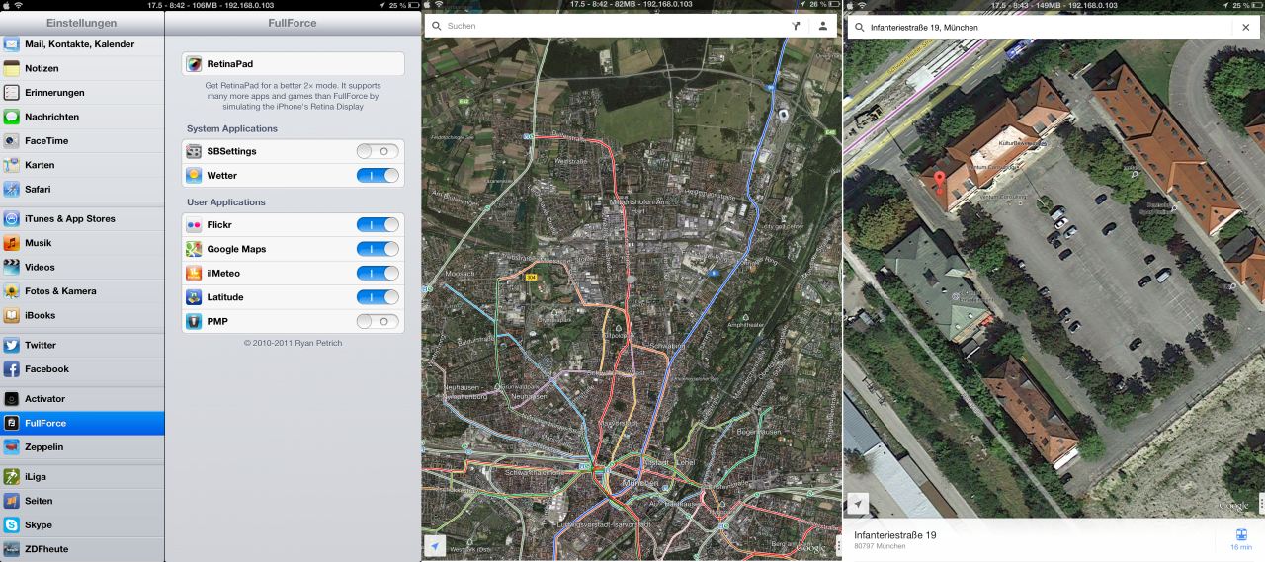Open the Notizen settings icon
Image resolution: width=1265 pixels, height=562 pixels.
pyautogui.click(x=11, y=69)
